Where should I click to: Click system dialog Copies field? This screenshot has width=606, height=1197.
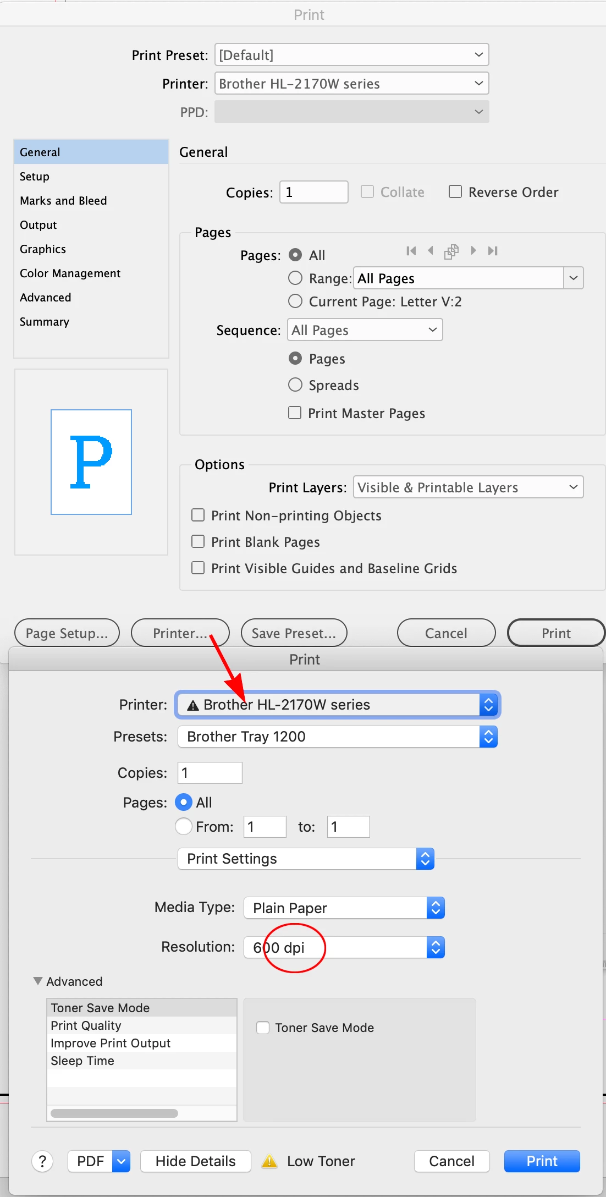(x=210, y=772)
